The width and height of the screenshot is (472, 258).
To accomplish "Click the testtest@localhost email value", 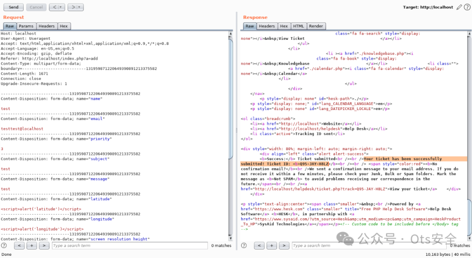I will tap(22, 129).
